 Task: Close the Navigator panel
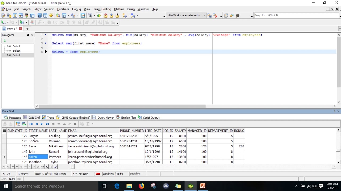[x=32, y=35]
